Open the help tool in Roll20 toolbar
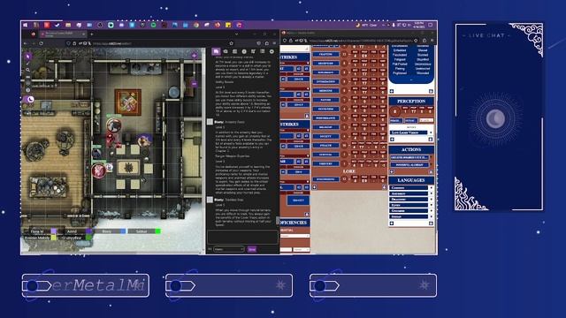Image resolution: width=566 pixels, height=318 pixels. tap(27, 90)
